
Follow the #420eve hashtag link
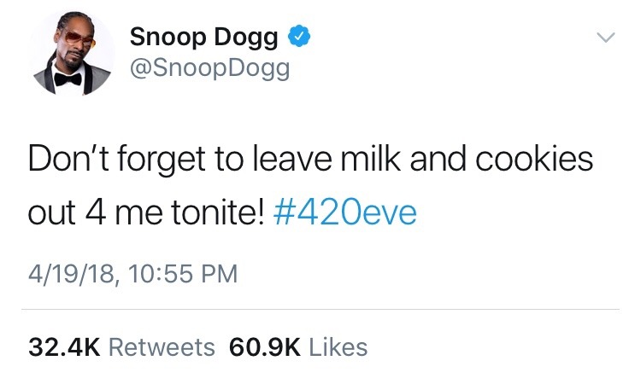click(347, 211)
